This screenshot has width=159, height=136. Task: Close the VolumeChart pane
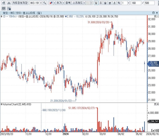pyautogui.click(x=157, y=104)
